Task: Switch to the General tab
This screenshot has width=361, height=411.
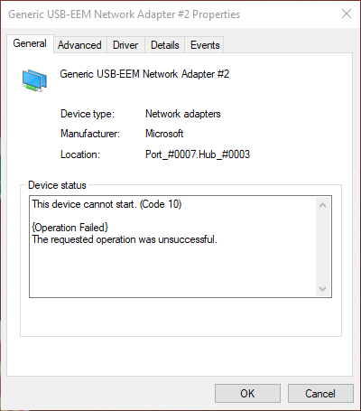Action: coord(30,43)
